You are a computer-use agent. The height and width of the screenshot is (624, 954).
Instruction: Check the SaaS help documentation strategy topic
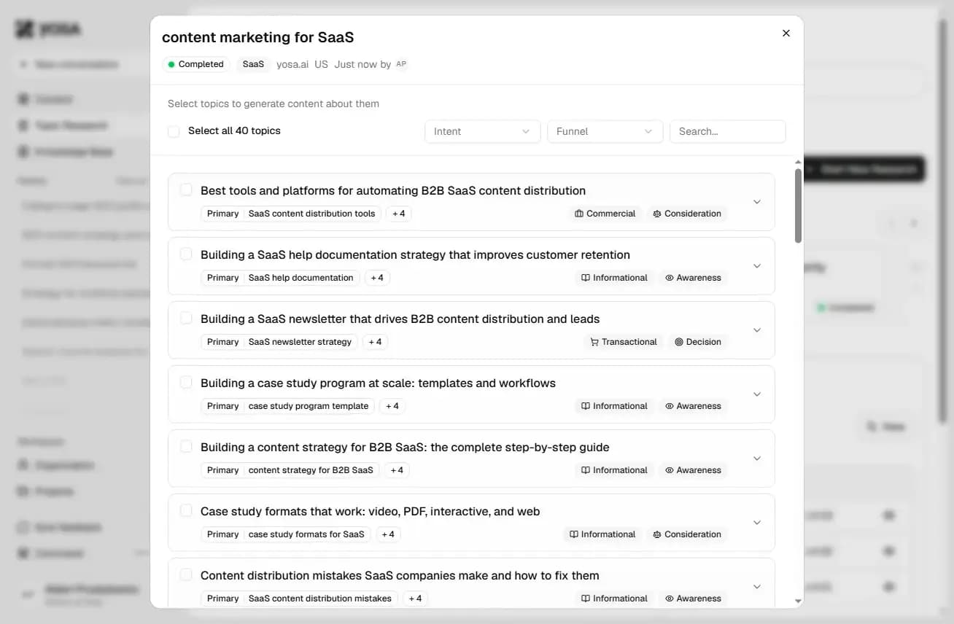click(186, 254)
